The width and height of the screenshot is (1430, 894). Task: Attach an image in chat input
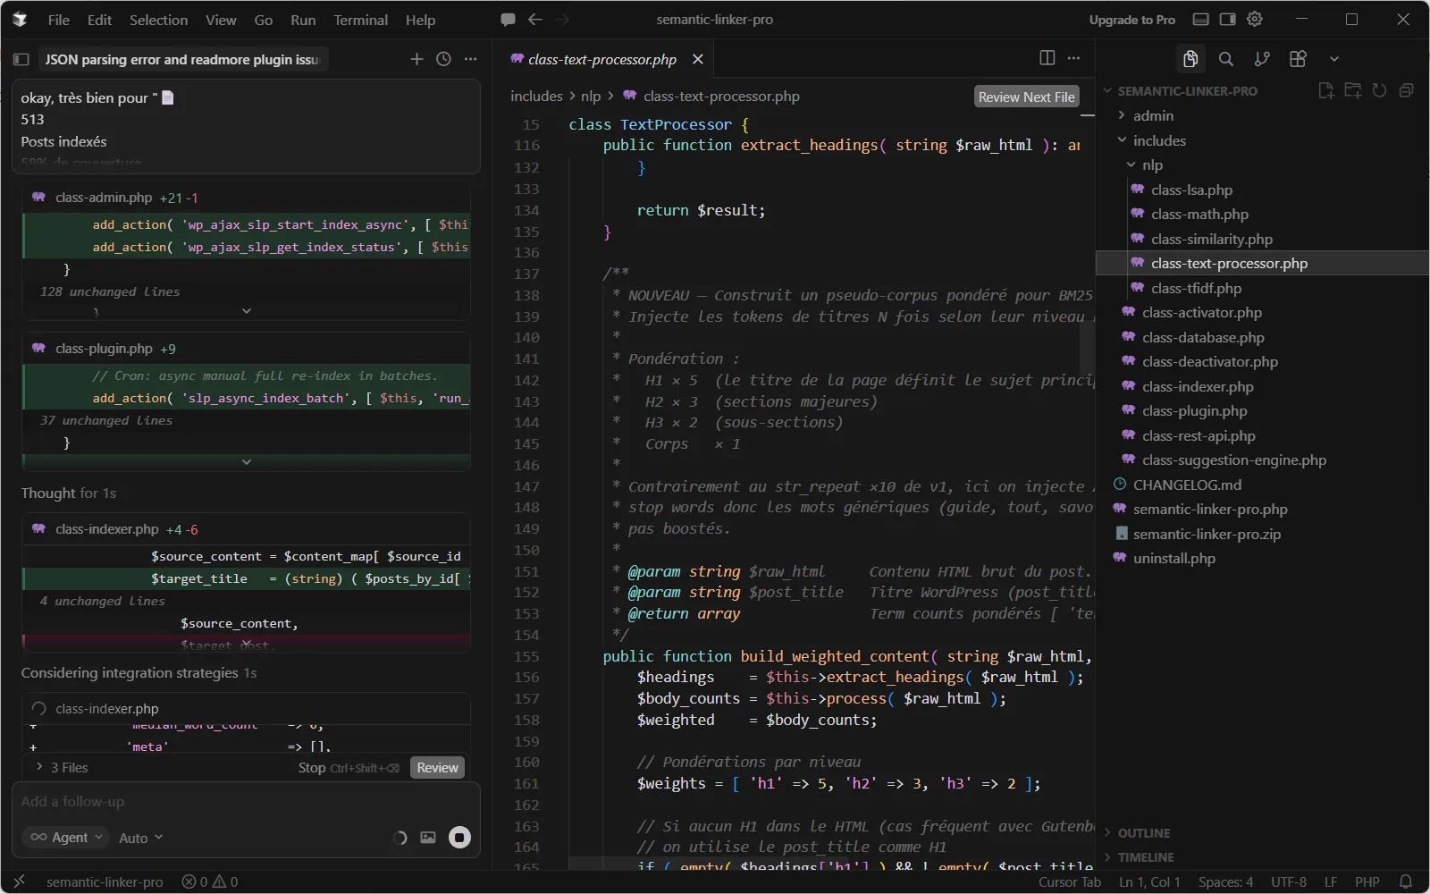[x=428, y=838]
